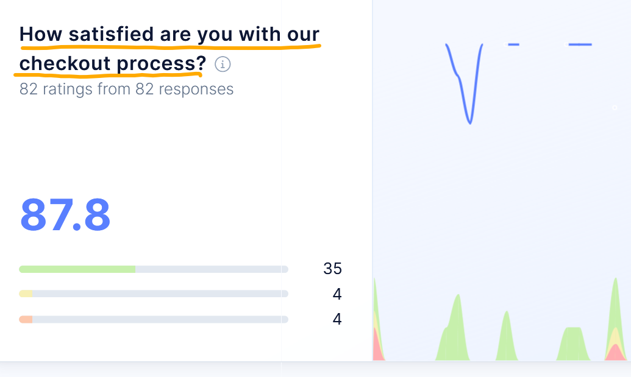Click the yellow area in the rightmost peak
The width and height of the screenshot is (631, 377).
coord(616,336)
